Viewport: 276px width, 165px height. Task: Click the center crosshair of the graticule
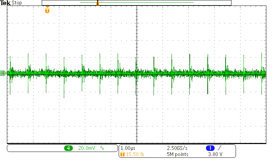[137, 74]
